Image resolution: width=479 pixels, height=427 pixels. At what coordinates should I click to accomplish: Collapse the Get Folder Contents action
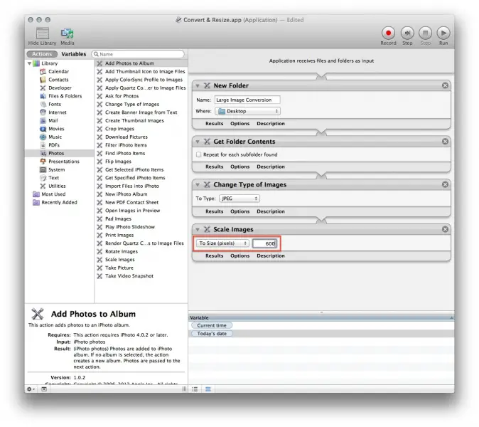tap(198, 142)
